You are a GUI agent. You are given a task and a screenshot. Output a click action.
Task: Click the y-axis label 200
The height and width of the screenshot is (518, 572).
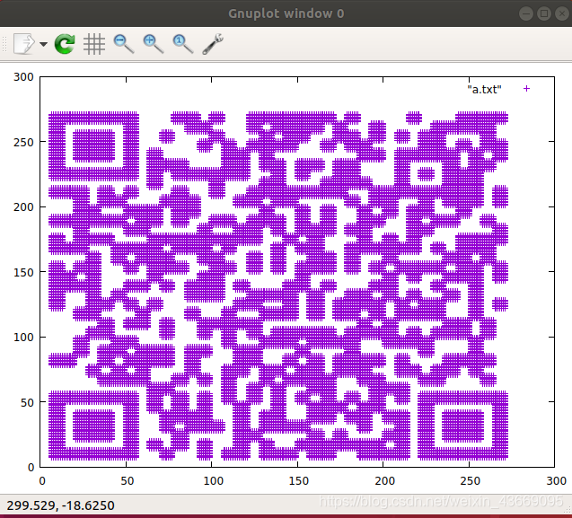(23, 206)
